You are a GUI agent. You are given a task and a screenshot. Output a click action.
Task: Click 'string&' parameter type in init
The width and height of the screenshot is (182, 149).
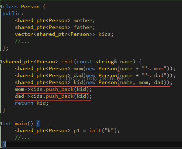pyautogui.click(x=106, y=62)
